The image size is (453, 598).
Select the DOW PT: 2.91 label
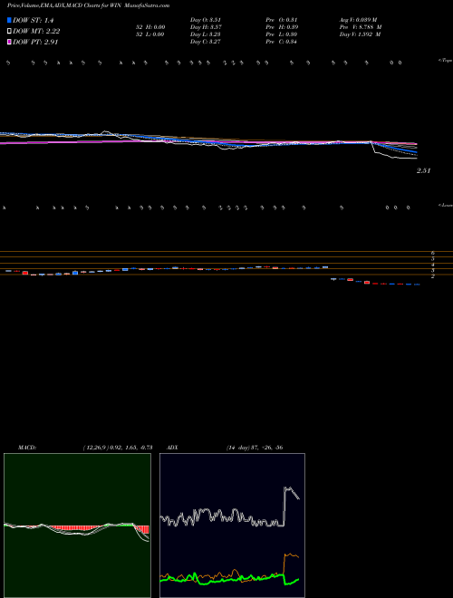(35, 42)
